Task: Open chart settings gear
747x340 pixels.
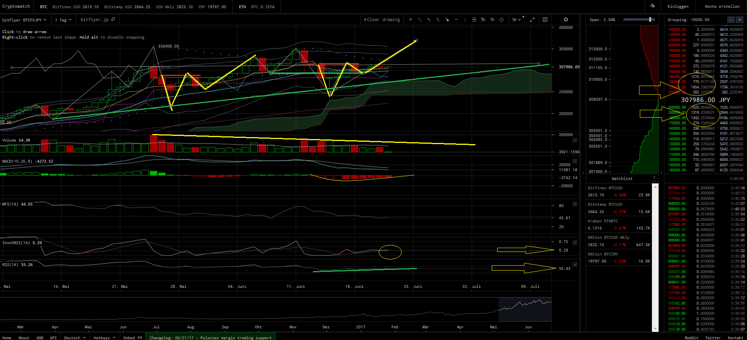Action: coord(566,19)
